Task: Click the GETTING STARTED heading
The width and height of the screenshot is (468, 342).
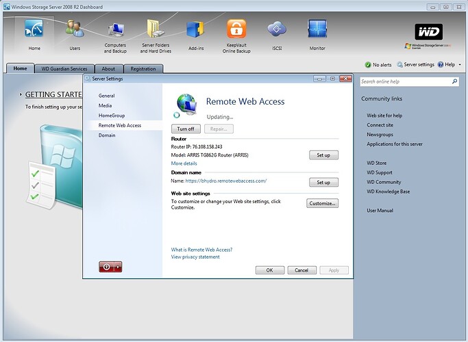Action: pyautogui.click(x=53, y=94)
